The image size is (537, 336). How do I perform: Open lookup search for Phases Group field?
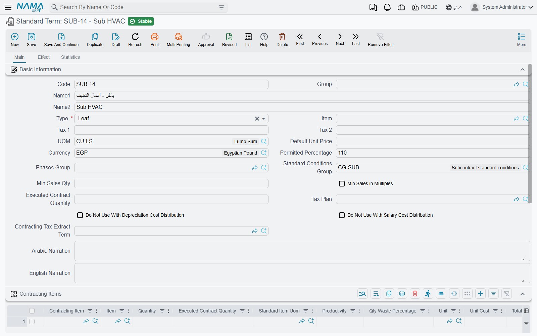point(264,168)
